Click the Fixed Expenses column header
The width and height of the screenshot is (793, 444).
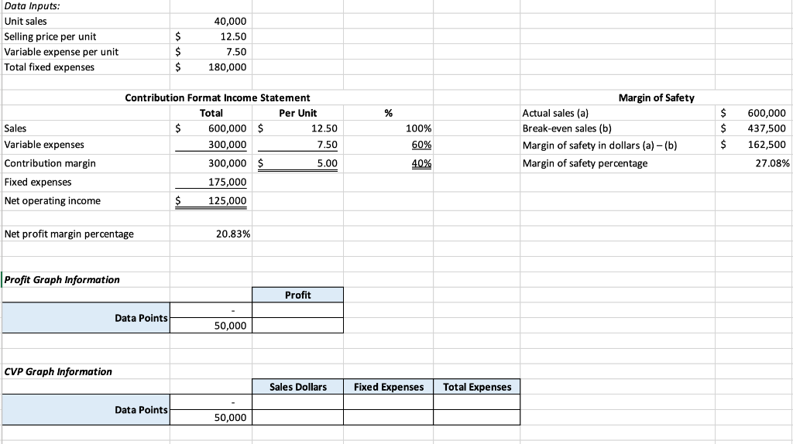click(x=389, y=387)
